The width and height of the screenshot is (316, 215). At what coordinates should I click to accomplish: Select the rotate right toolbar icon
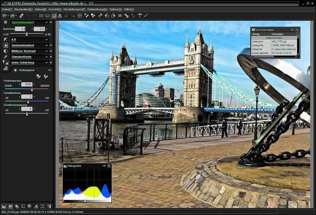(113, 15)
